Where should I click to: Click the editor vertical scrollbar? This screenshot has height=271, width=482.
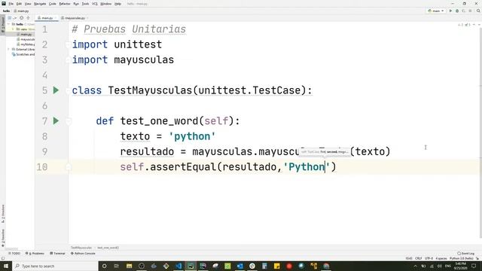click(x=480, y=132)
